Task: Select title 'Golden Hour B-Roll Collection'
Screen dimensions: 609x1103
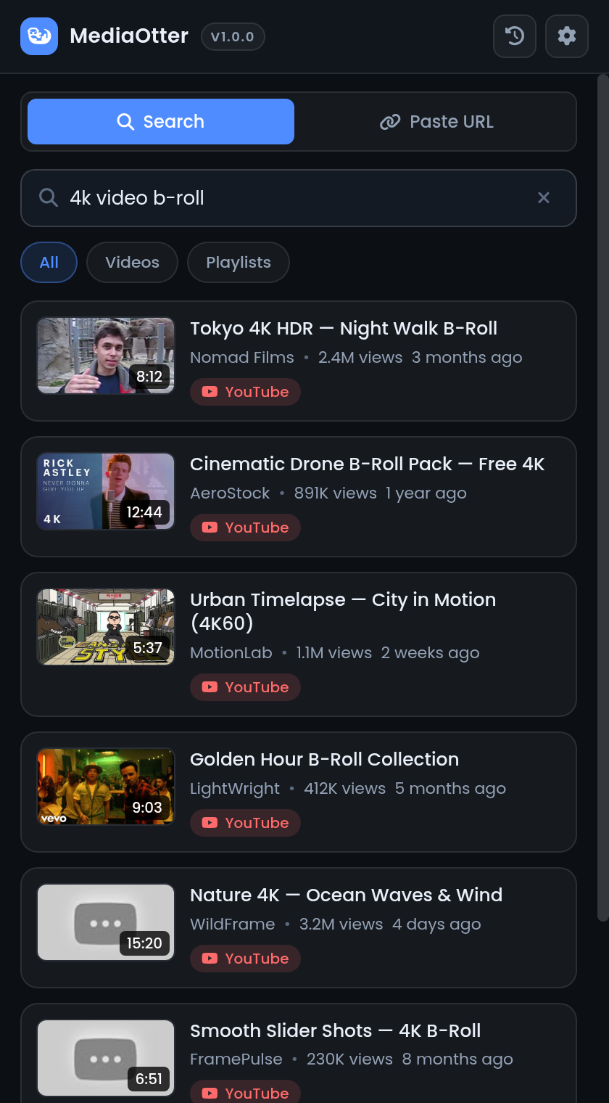Action: point(324,760)
